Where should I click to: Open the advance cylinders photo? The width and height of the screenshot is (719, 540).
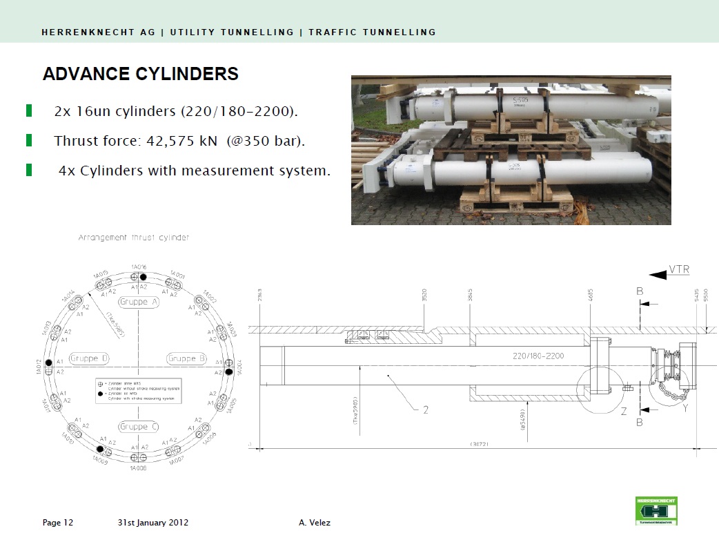[511, 150]
